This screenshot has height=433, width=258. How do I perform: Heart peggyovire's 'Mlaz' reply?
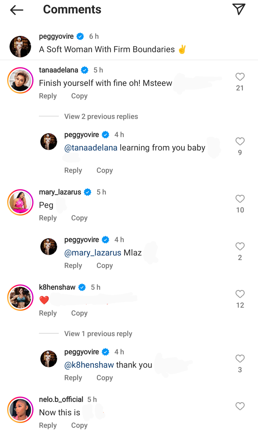point(240,246)
